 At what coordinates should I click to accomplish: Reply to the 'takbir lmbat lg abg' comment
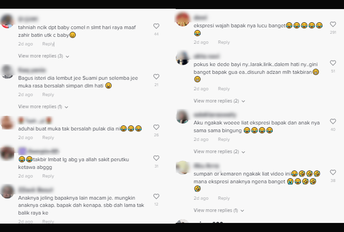pos(48,176)
